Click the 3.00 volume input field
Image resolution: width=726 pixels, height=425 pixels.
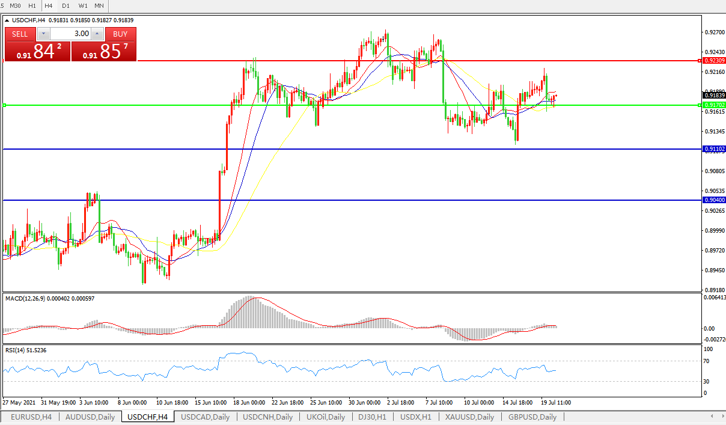pyautogui.click(x=70, y=34)
